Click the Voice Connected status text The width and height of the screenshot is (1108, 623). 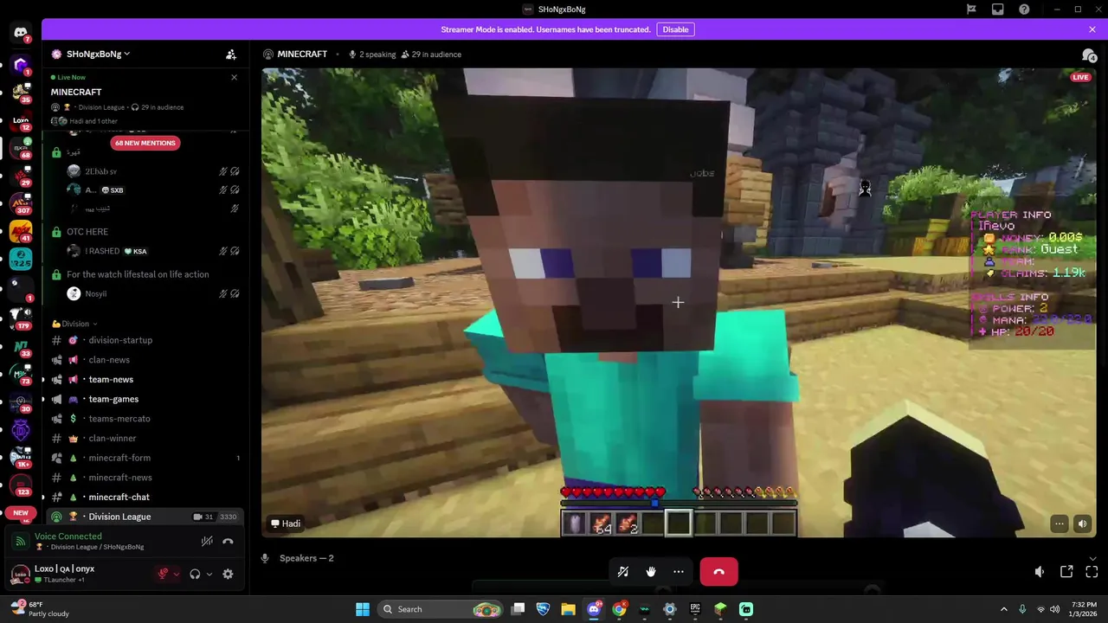[68, 536]
